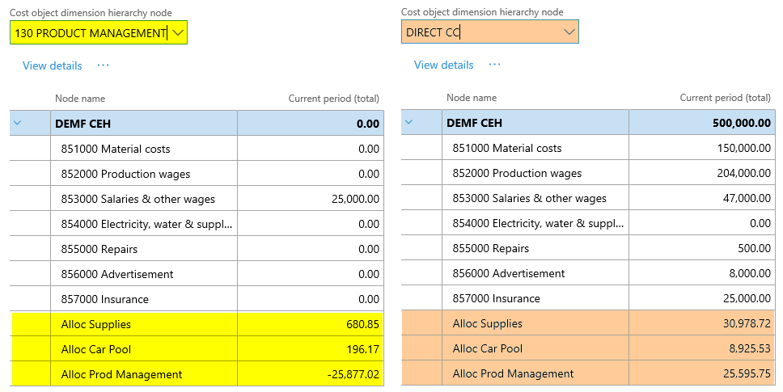
Task: Select right 852000 Production wages row
Action: tap(516, 173)
